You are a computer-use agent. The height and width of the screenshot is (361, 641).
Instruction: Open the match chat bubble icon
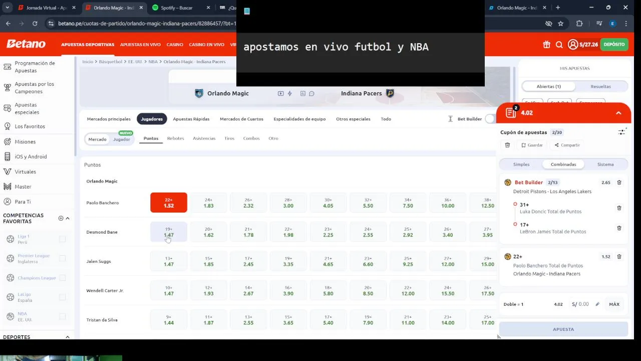[x=311, y=94]
